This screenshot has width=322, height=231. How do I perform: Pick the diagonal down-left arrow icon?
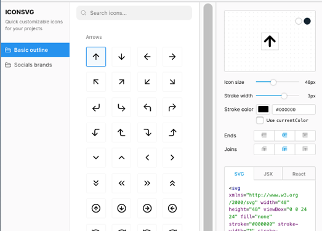click(x=147, y=82)
